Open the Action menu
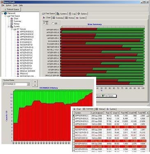The width and height of the screenshot is (150, 154). pos(9,5)
